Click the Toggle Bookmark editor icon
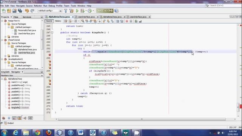 point(112,21)
